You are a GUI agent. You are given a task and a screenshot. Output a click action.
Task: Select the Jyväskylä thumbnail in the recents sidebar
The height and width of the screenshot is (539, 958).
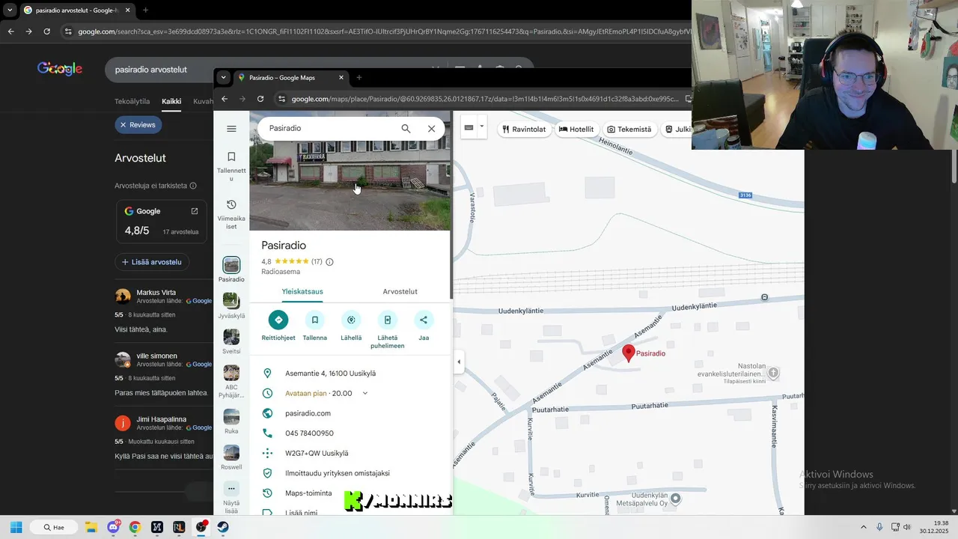(x=231, y=301)
